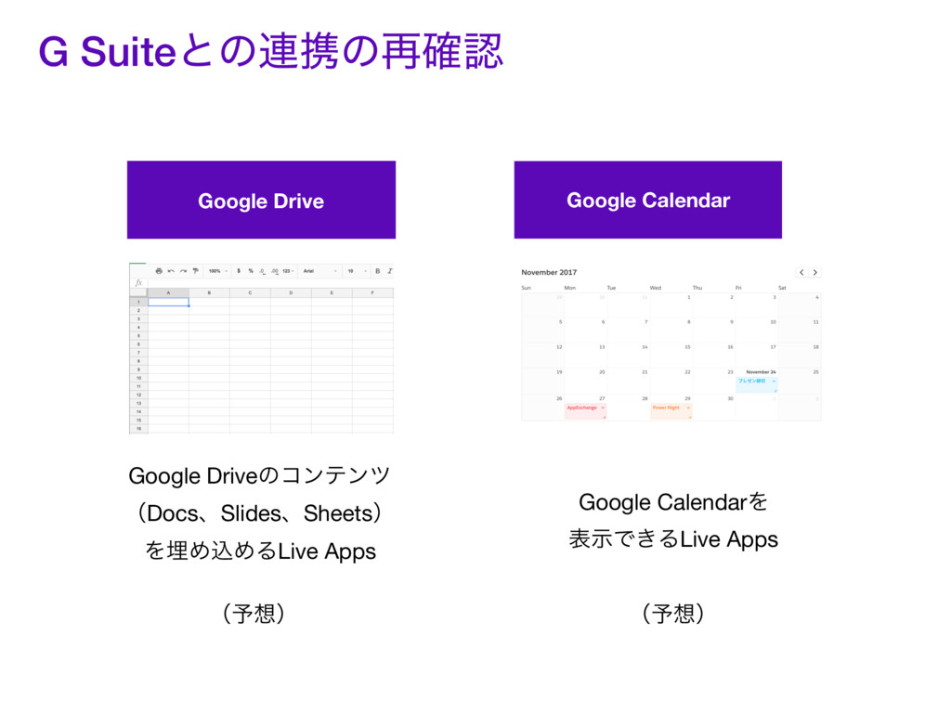This screenshot has width=951, height=713.
Task: Select row 1 header in the sheet
Action: [138, 302]
